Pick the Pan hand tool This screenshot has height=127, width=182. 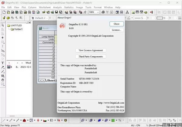point(3,80)
